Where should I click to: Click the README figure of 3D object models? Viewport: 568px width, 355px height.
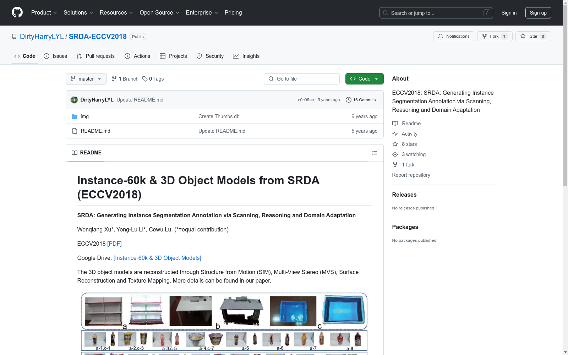pos(224,323)
